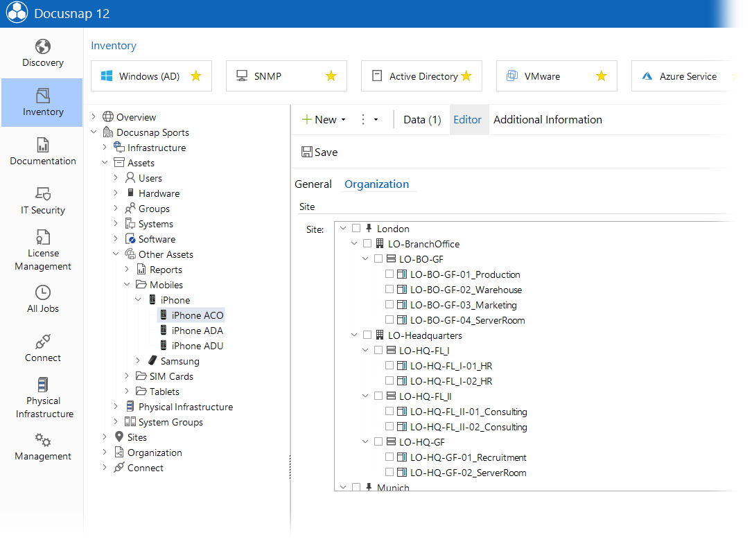This screenshot has height=553, width=754.
Task: Select the Organization tab
Action: click(x=377, y=184)
